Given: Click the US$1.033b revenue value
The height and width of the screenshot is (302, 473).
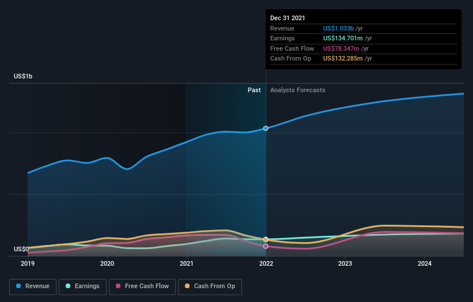Looking at the screenshot, I should coord(338,28).
